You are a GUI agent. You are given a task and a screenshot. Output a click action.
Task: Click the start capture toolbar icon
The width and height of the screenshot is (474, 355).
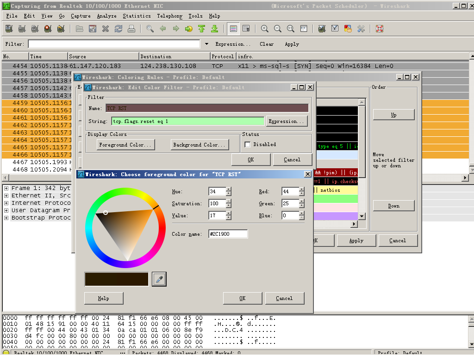pyautogui.click(x=35, y=29)
